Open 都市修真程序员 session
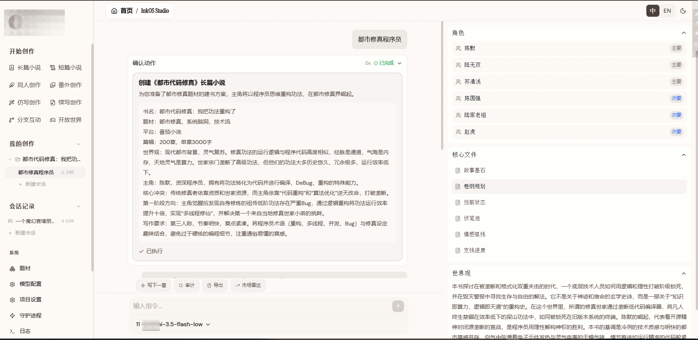This screenshot has width=698, height=340. click(x=45, y=172)
